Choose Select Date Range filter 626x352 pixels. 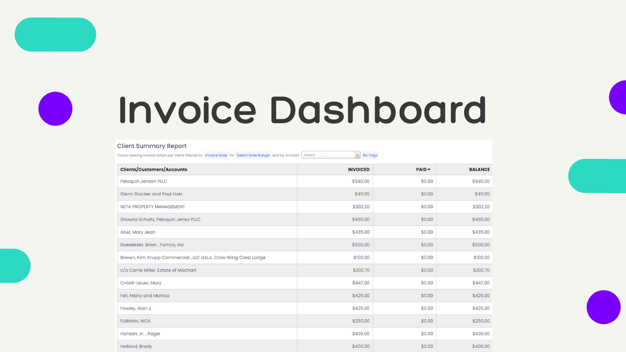(x=253, y=155)
